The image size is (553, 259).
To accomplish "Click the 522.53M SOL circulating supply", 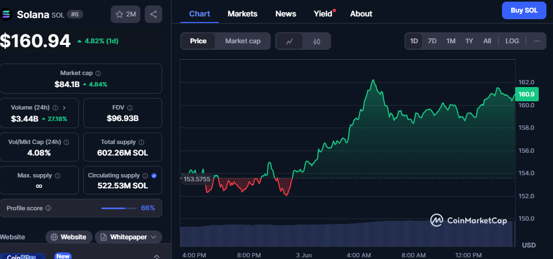I will click(123, 186).
